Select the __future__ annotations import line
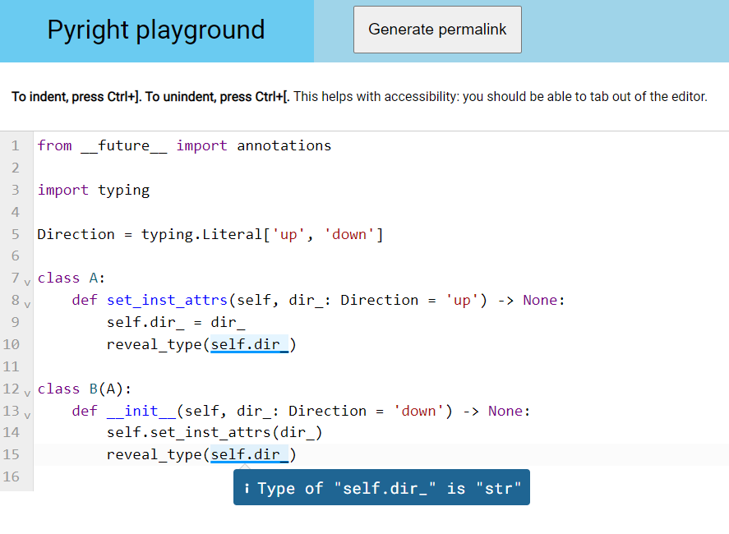729x534 pixels. point(183,145)
